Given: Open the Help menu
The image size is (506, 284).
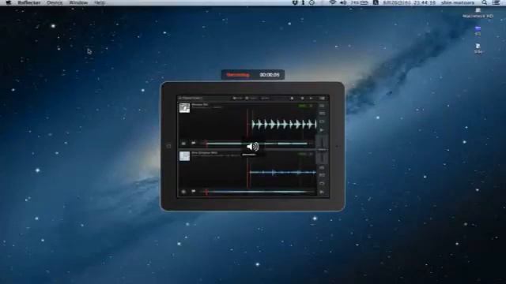Looking at the screenshot, I should (100, 2).
